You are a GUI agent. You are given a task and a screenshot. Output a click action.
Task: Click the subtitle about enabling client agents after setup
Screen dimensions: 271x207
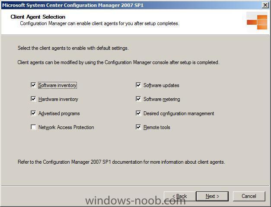tap(99, 23)
